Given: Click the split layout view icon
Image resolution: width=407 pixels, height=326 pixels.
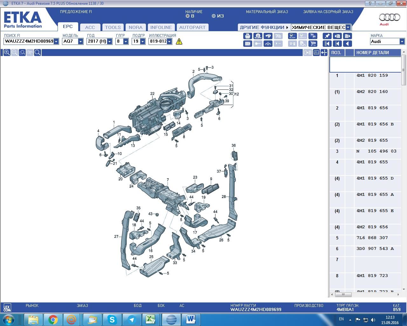Looking at the screenshot, I should tap(316, 53).
